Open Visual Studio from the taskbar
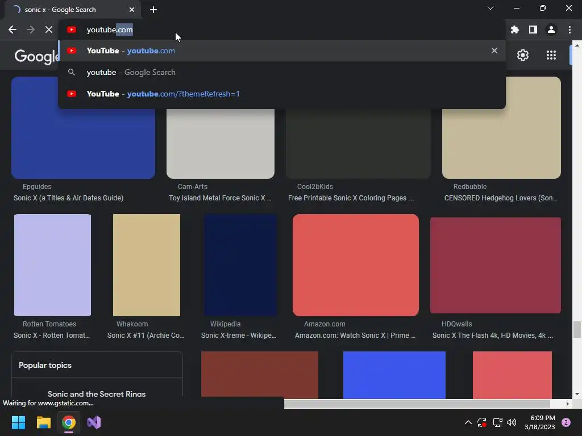 [94, 422]
